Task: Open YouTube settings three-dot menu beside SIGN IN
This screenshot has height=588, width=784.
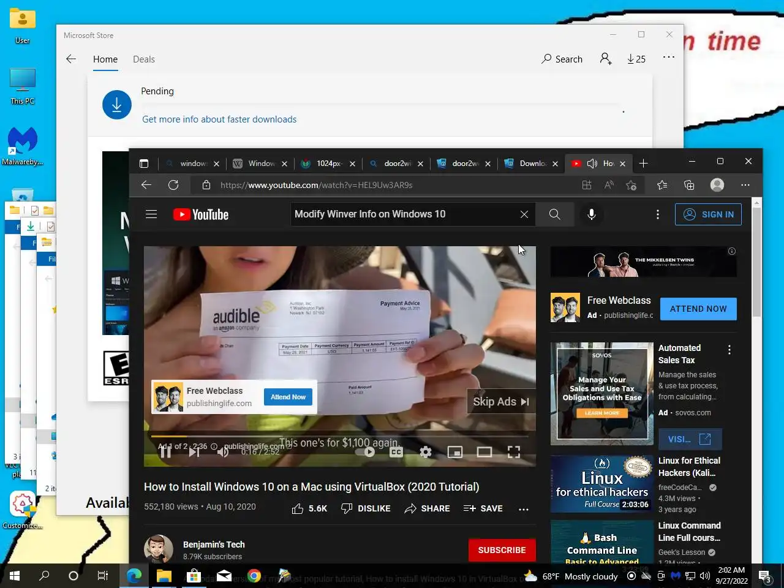Action: pyautogui.click(x=658, y=214)
